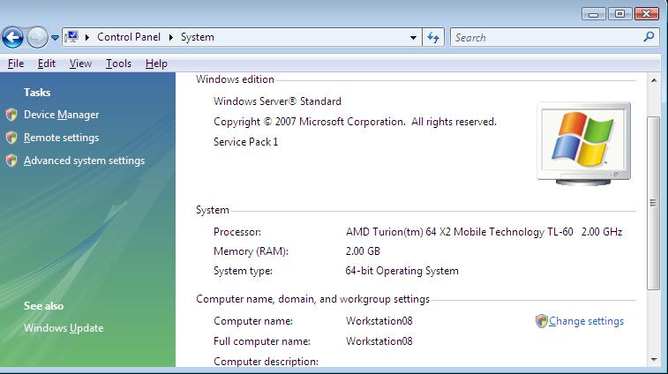Click the vertical scrollbar thumb
Screen dimensions: 668x374
(x=654, y=203)
